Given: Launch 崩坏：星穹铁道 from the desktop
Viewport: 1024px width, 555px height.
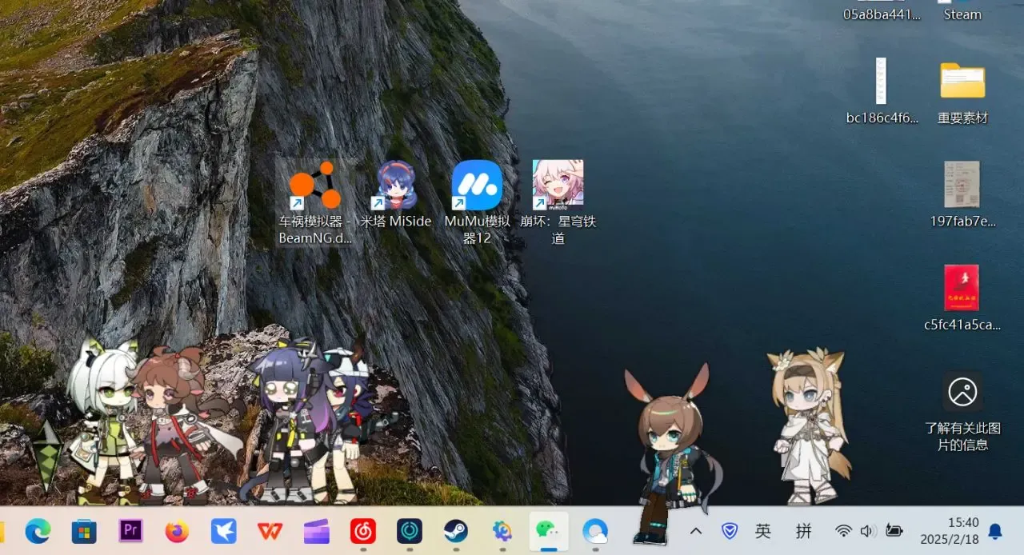Looking at the screenshot, I should [x=558, y=202].
